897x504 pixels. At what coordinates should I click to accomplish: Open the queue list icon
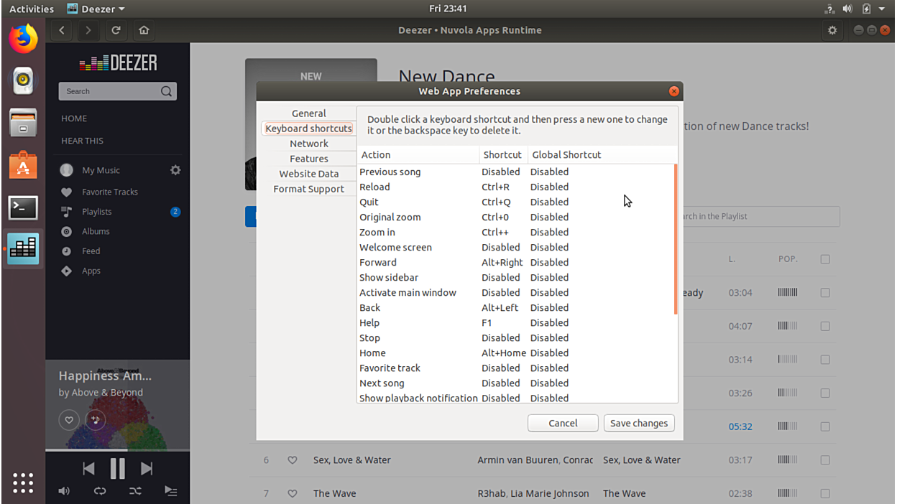170,491
